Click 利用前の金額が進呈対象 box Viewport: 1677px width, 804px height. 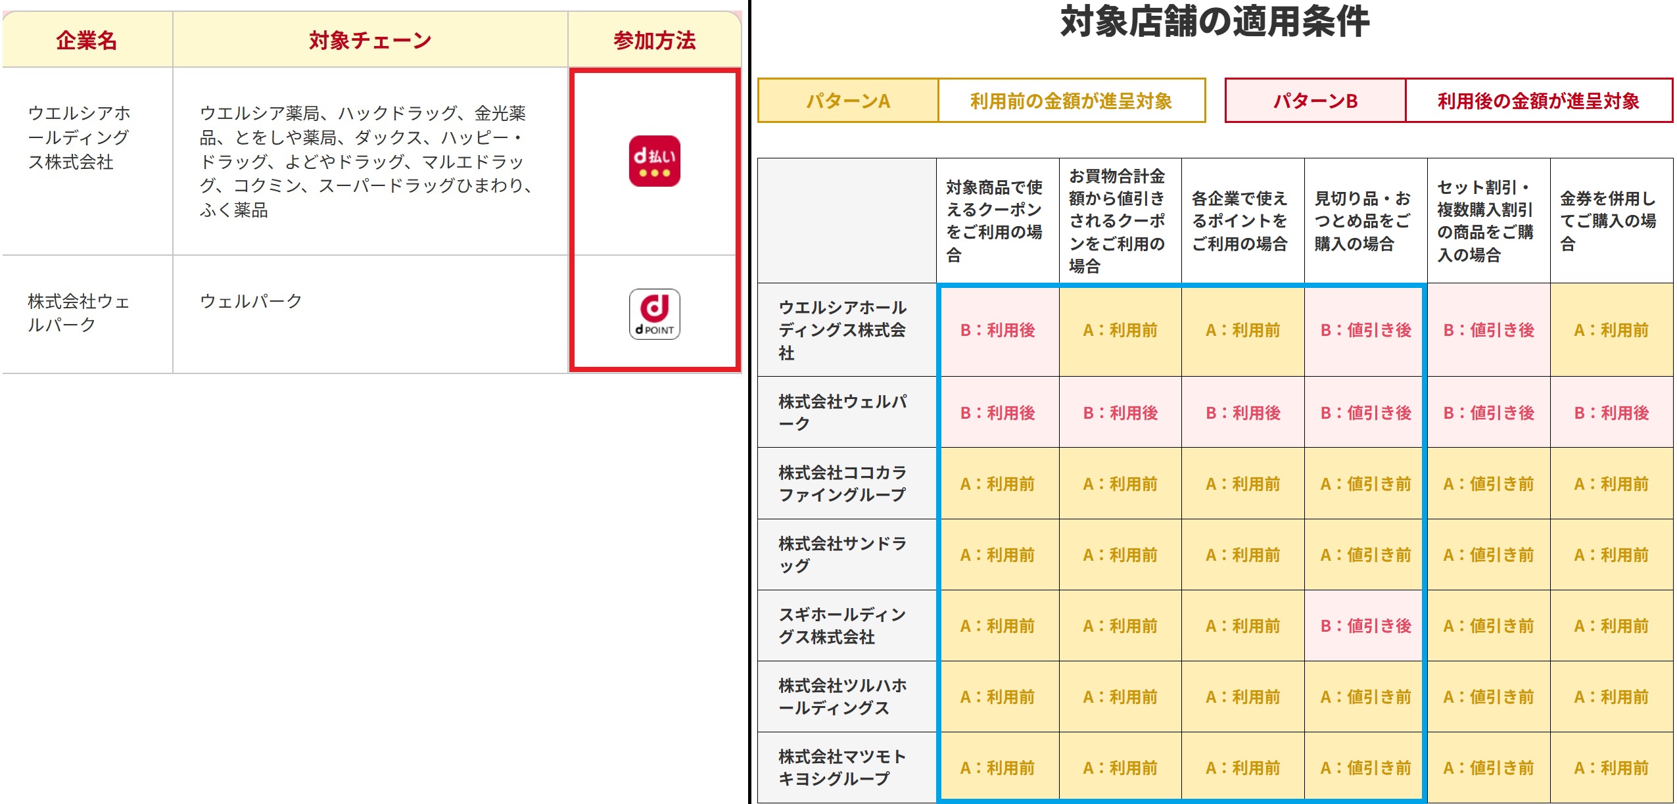(1071, 101)
